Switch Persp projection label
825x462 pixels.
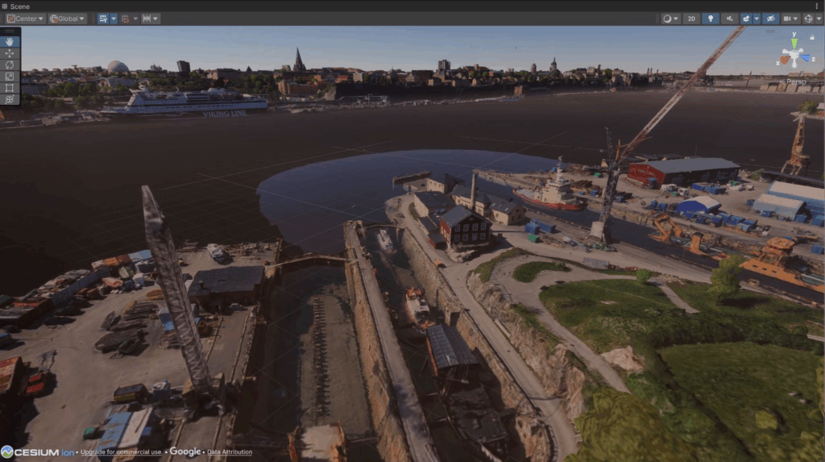794,81
